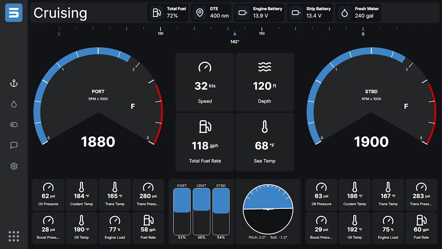Click the Engine Battery icon

243,13
